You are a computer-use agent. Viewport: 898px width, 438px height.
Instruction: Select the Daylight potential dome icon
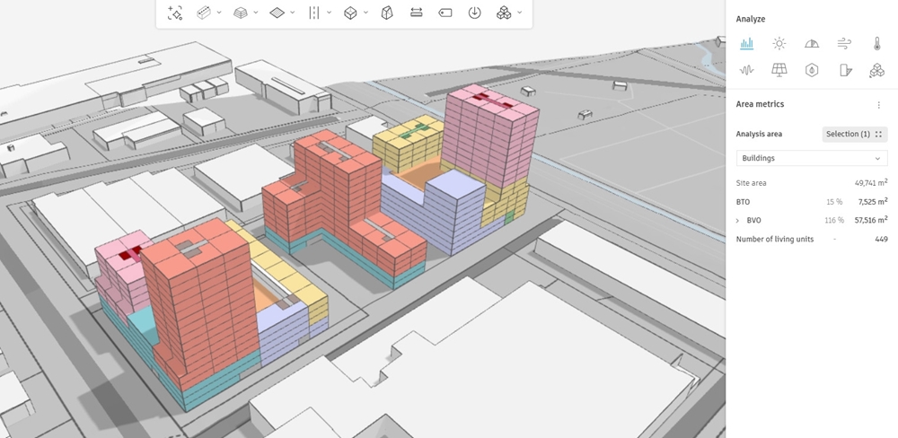click(812, 43)
